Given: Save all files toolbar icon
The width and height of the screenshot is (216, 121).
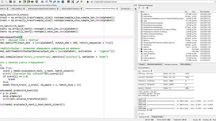Looking at the screenshot, I should pyautogui.click(x=6, y=2).
